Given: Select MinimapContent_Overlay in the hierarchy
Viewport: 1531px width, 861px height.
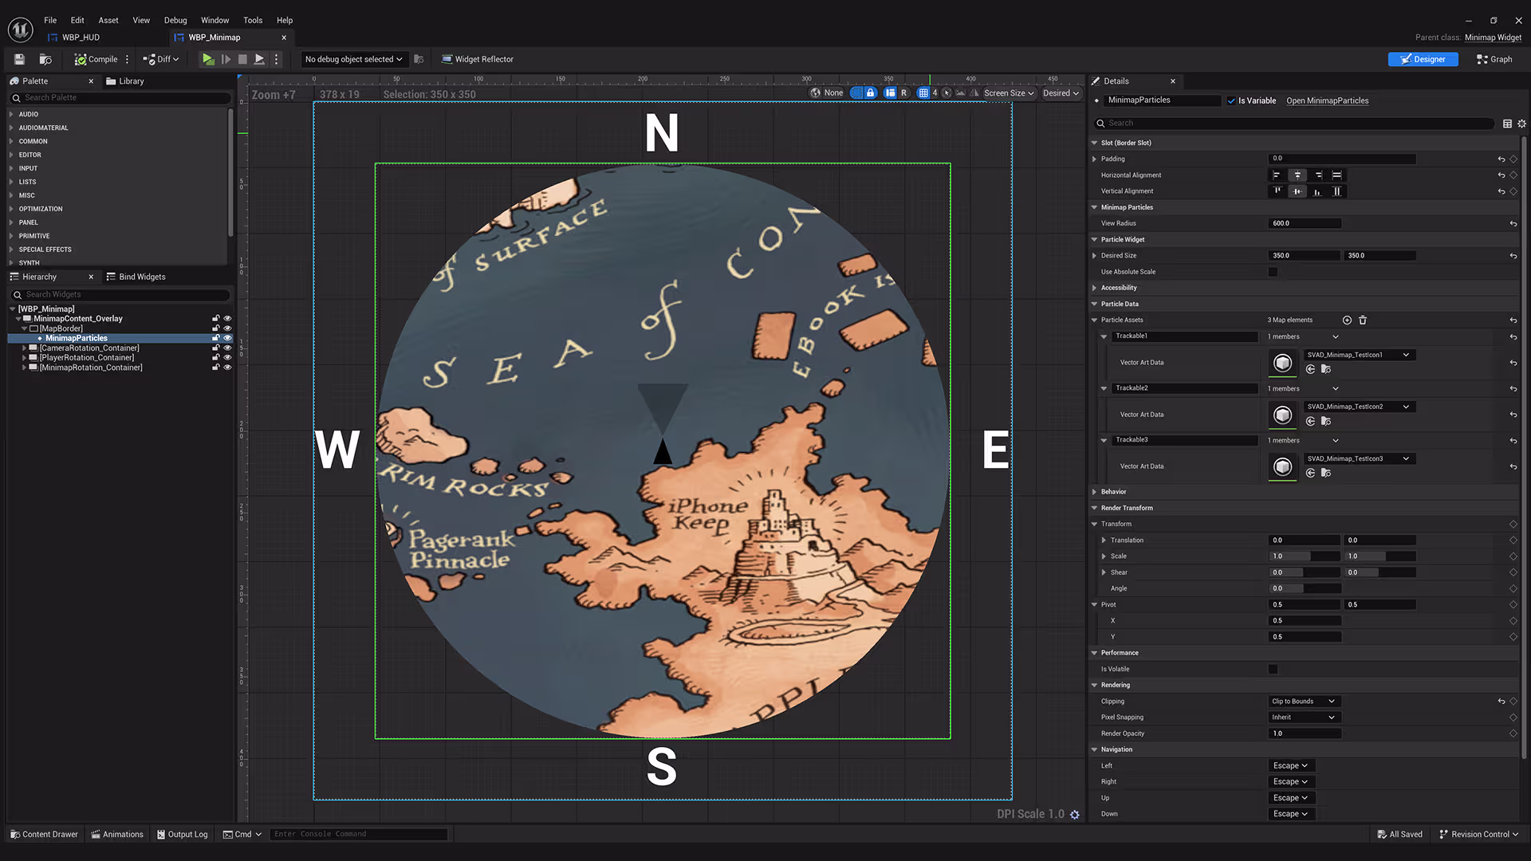Looking at the screenshot, I should [x=78, y=319].
